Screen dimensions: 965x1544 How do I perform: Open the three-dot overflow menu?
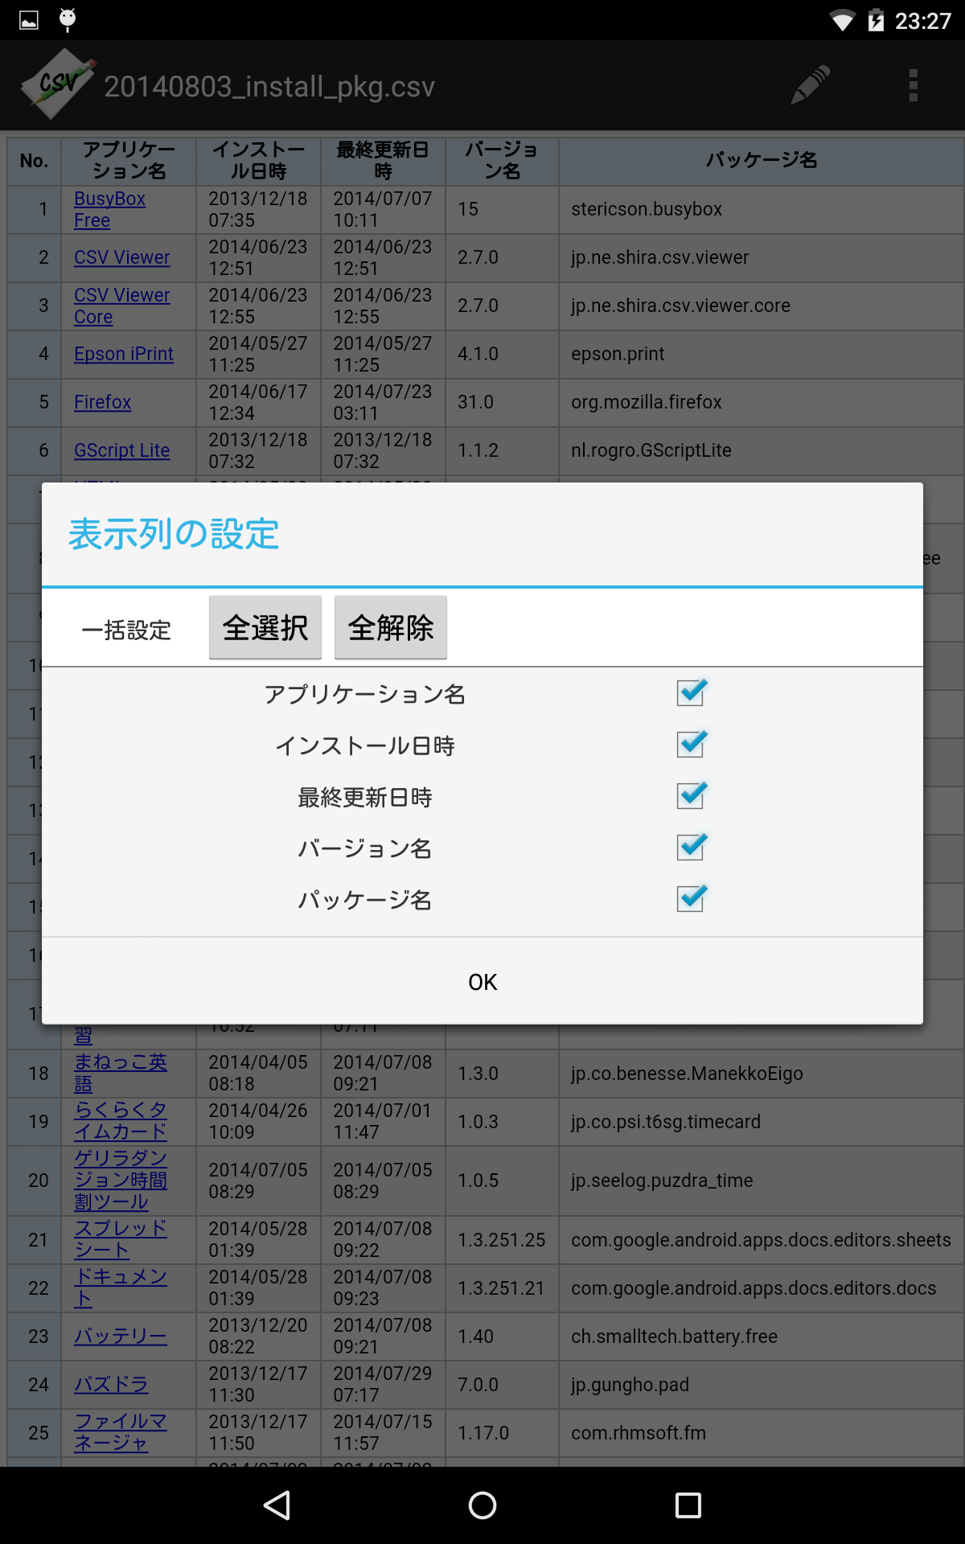point(913,85)
